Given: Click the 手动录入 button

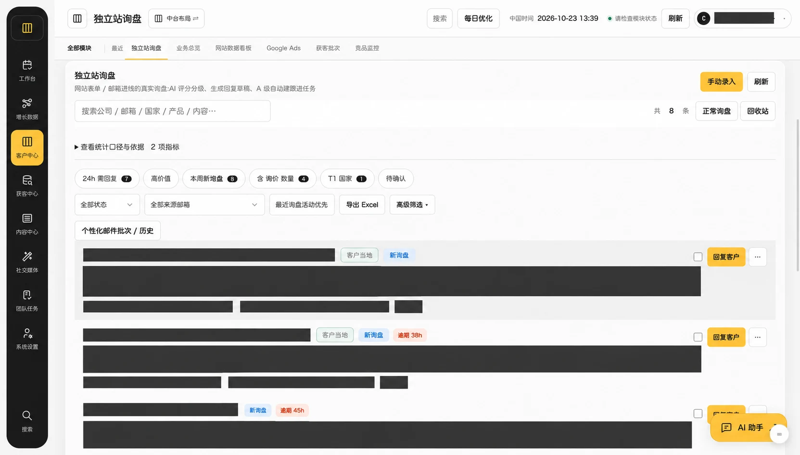Looking at the screenshot, I should pyautogui.click(x=721, y=82).
